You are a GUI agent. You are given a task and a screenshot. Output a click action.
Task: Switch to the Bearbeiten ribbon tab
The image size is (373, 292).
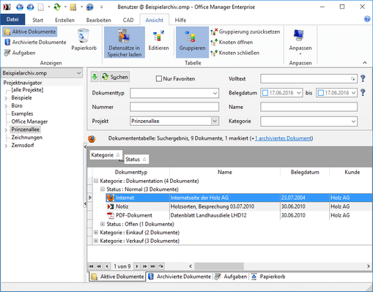(x=99, y=20)
